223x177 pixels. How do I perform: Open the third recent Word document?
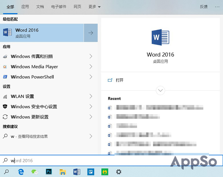tap(122, 126)
